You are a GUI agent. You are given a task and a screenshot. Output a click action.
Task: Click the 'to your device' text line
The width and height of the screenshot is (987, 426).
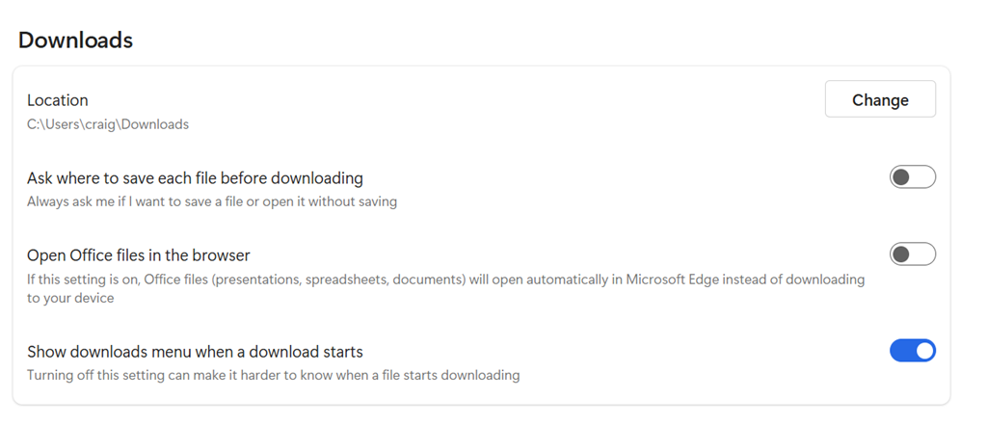click(x=70, y=298)
